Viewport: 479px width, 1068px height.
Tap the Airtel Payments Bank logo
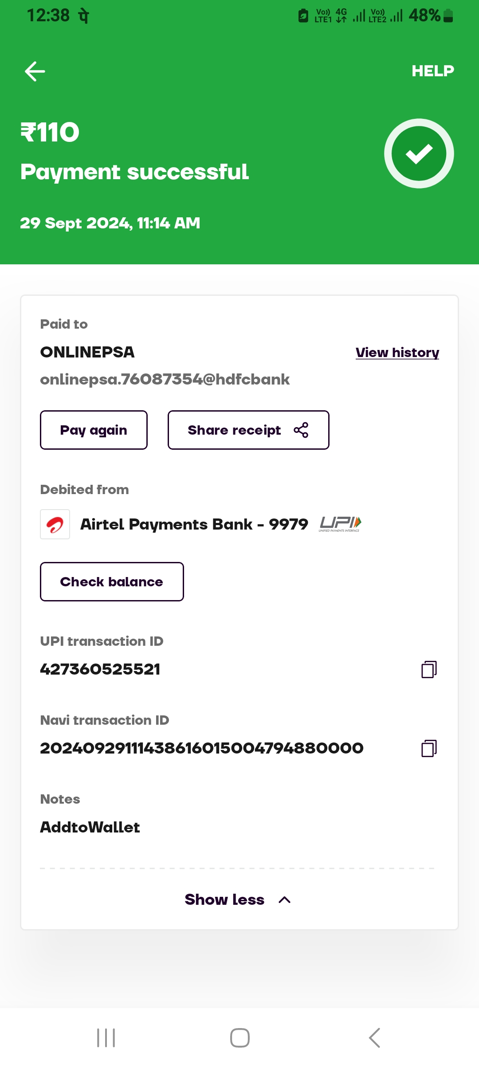pyautogui.click(x=55, y=524)
